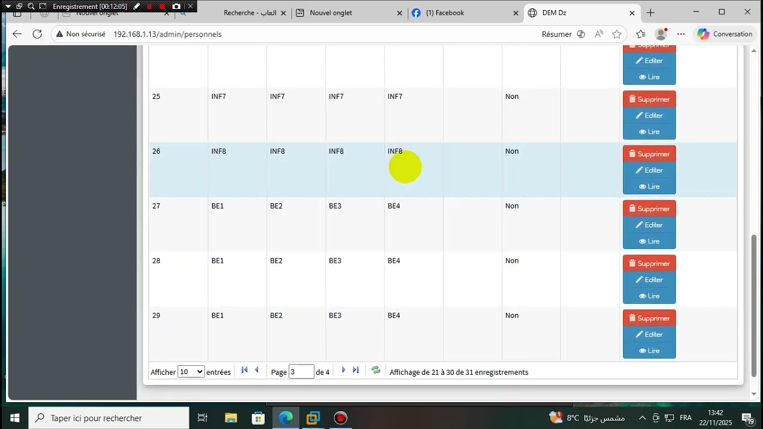This screenshot has height=429, width=763.
Task: Click the recorder pencil annotation icon
Action: [137, 6]
